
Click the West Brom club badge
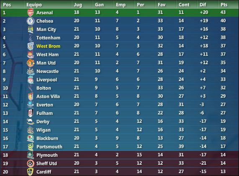(x=31, y=46)
